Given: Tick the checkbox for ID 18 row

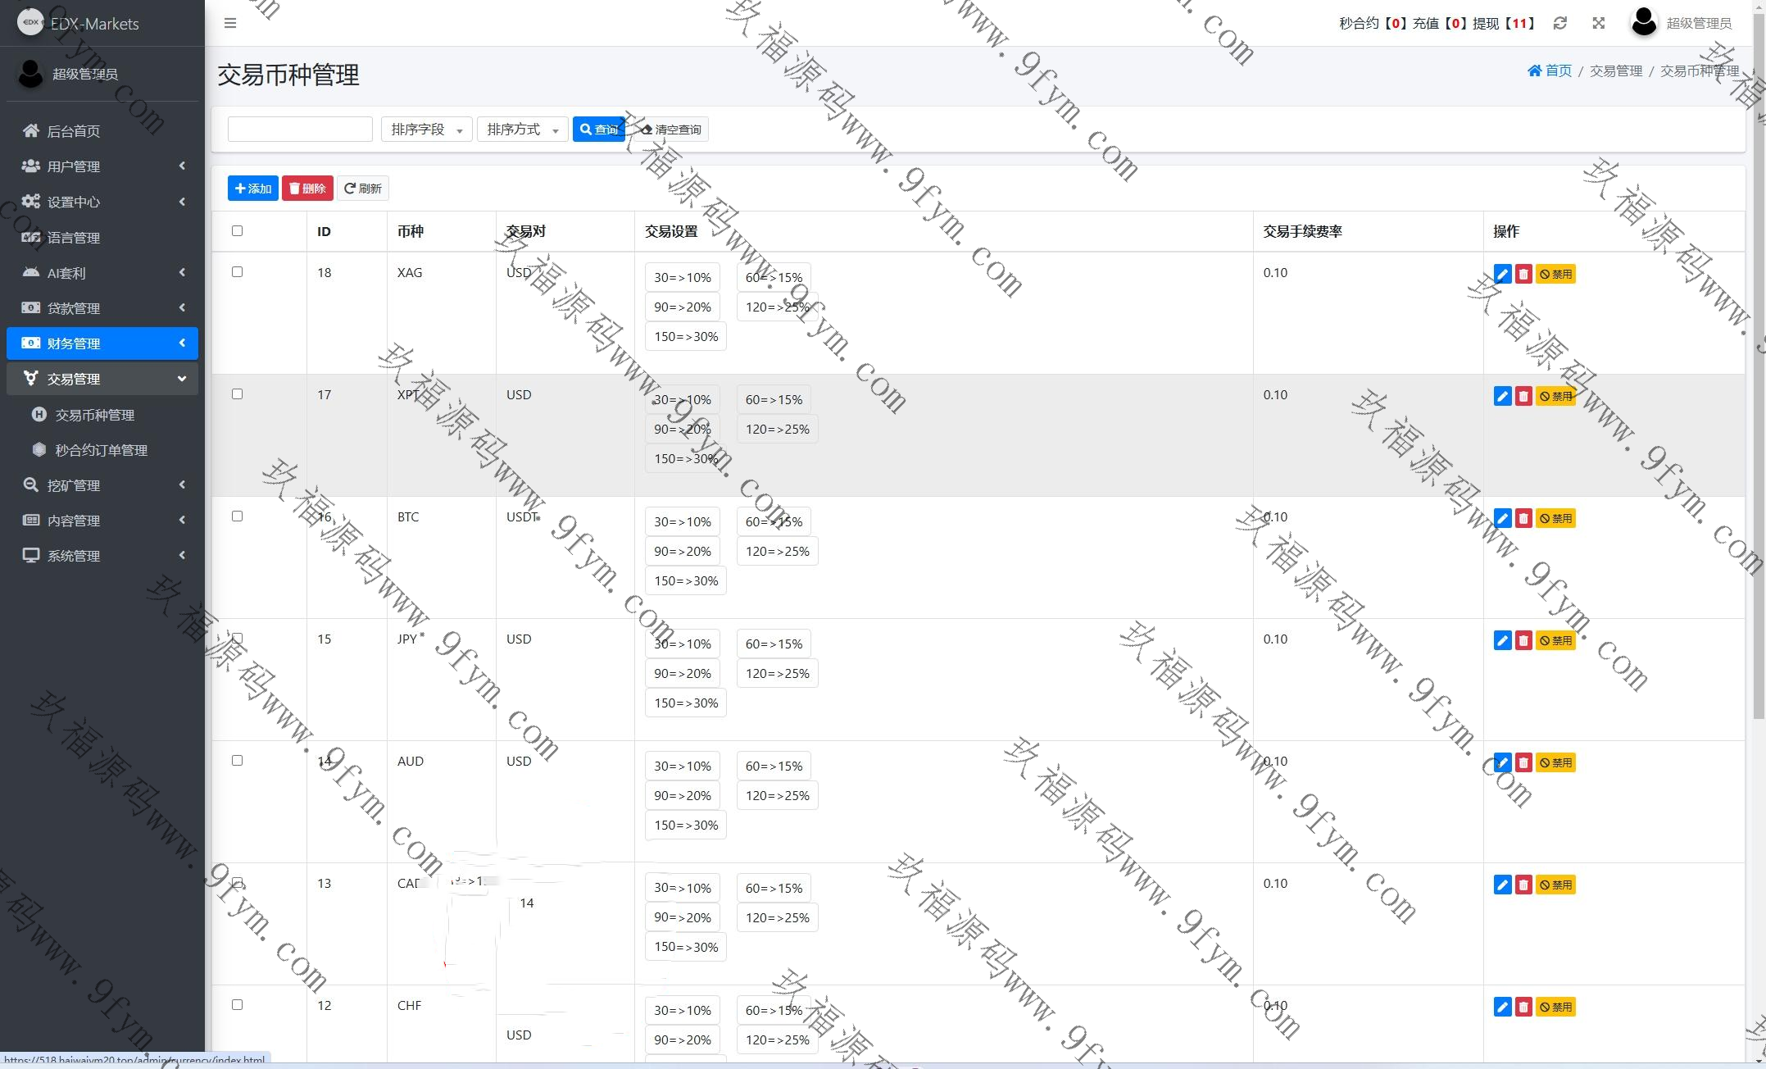Looking at the screenshot, I should 237,272.
